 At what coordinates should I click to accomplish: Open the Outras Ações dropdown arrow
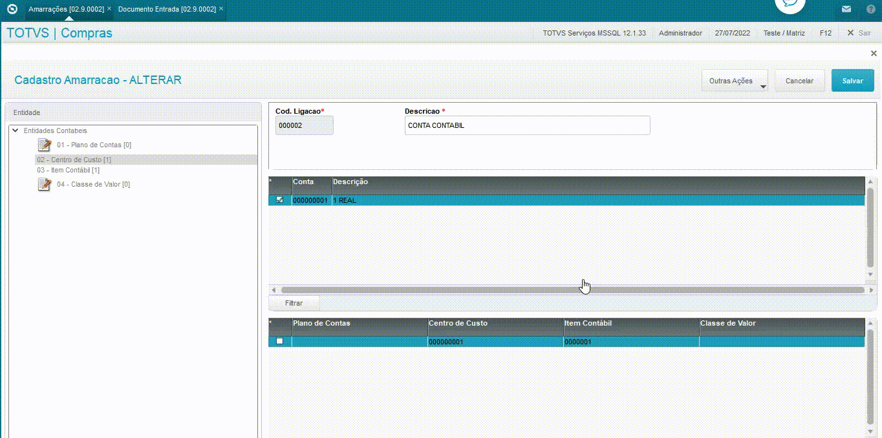point(763,87)
